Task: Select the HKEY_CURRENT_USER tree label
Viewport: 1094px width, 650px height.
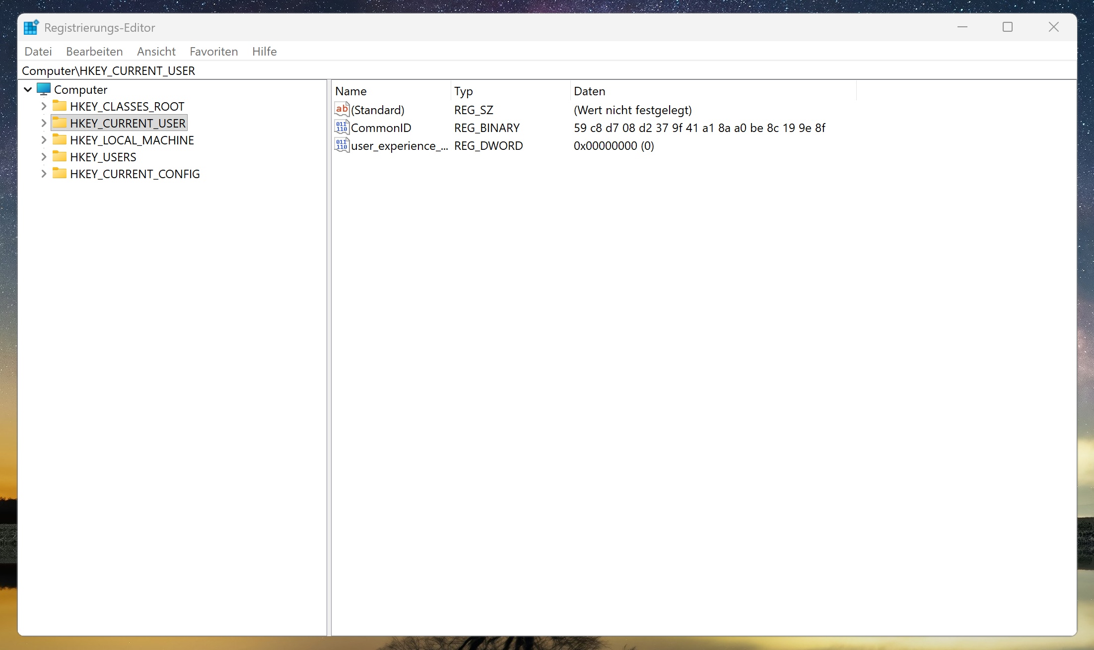Action: click(x=128, y=123)
